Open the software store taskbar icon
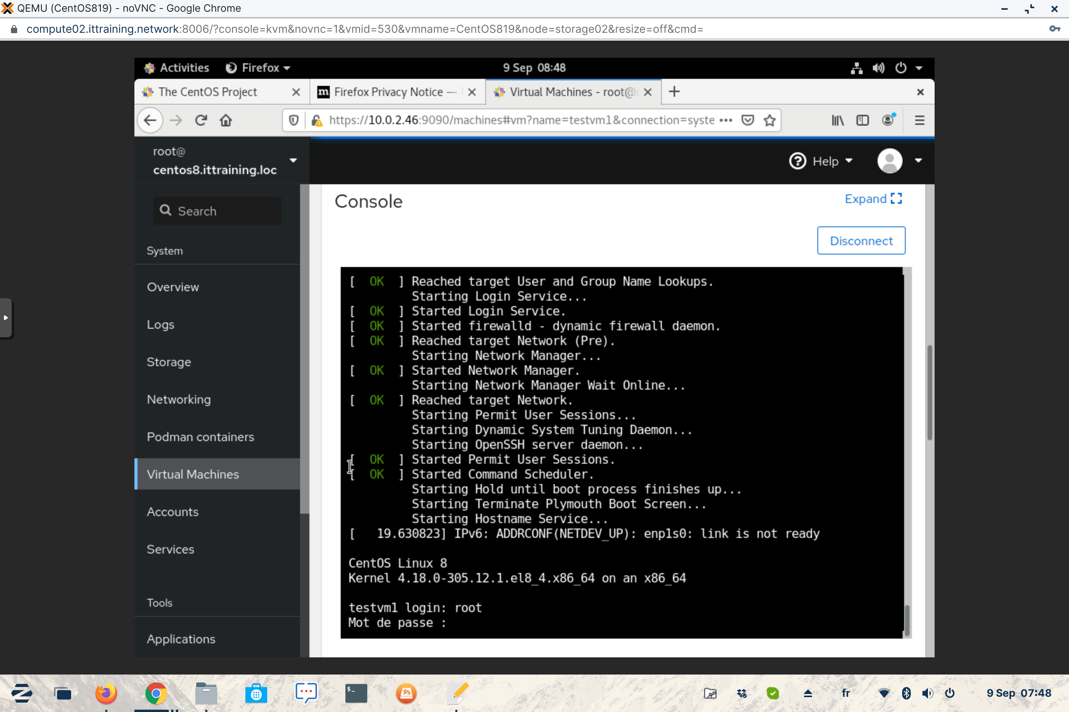Image resolution: width=1069 pixels, height=712 pixels. [x=256, y=693]
